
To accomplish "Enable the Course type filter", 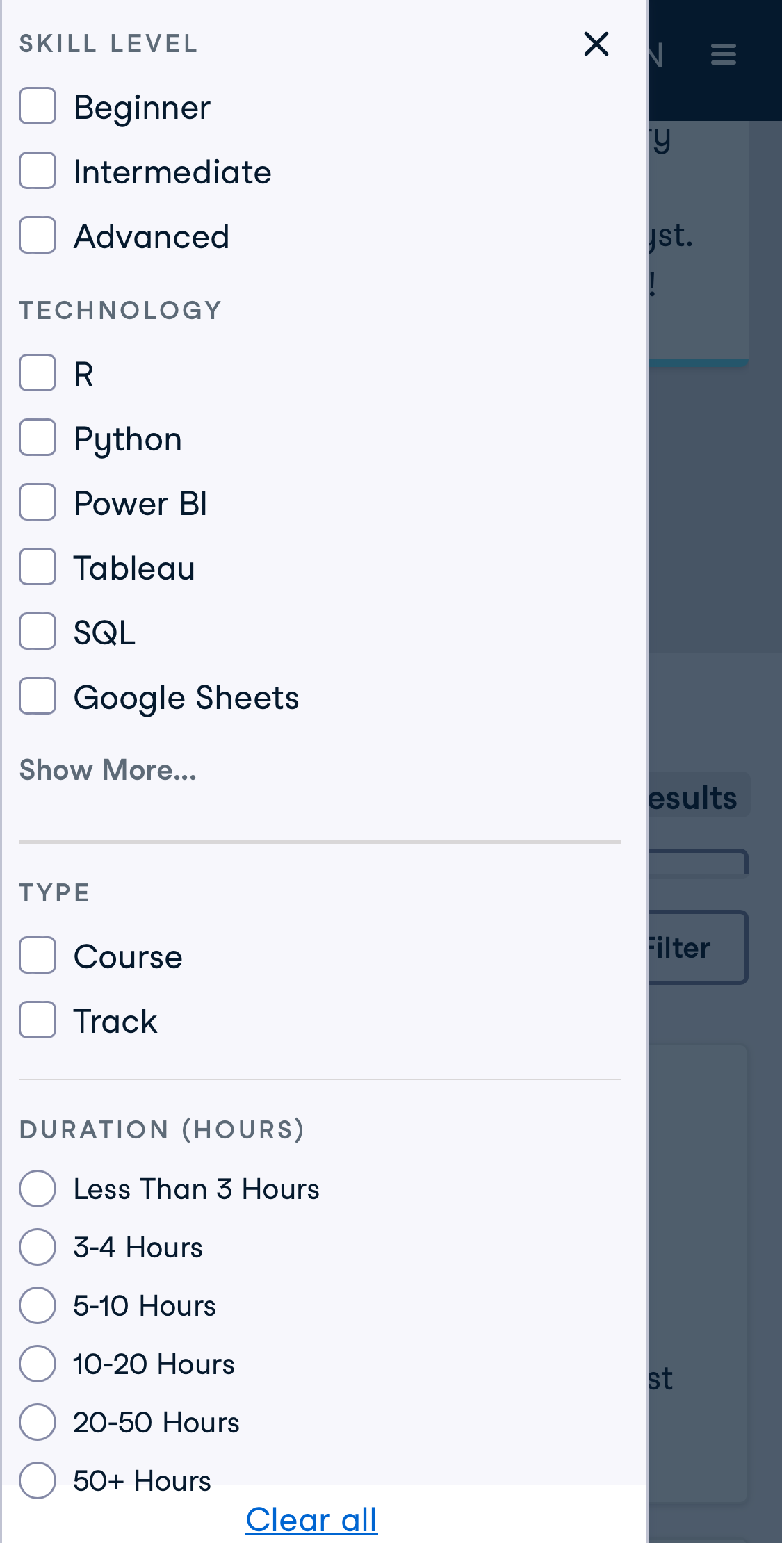I will pos(38,956).
